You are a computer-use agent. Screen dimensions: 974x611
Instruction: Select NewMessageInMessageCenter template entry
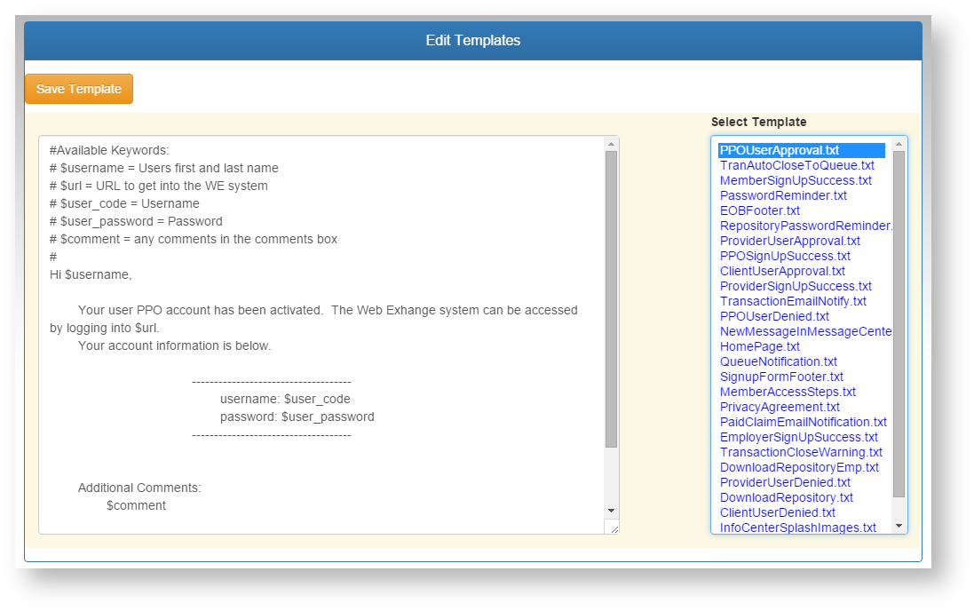805,331
